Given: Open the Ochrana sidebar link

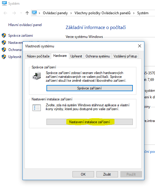Looking at the screenshot, I should pyautogui.click(x=15, y=50).
